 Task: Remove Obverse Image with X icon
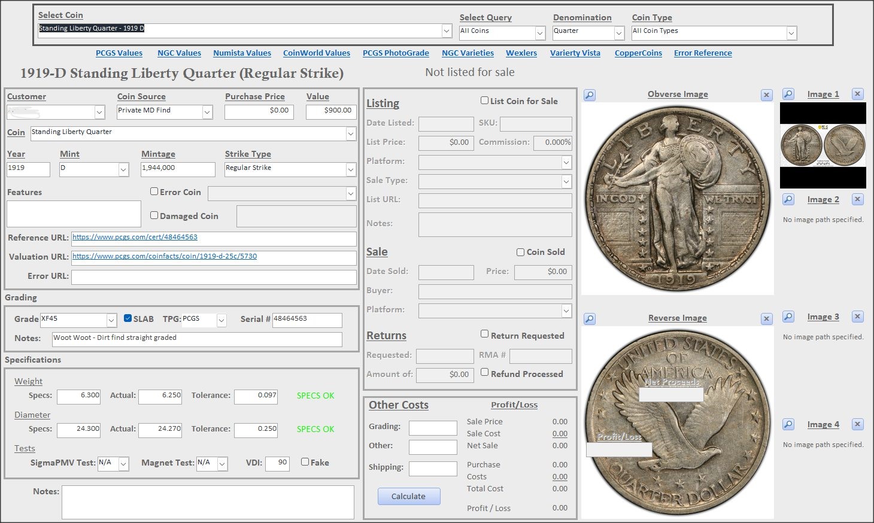pos(767,95)
